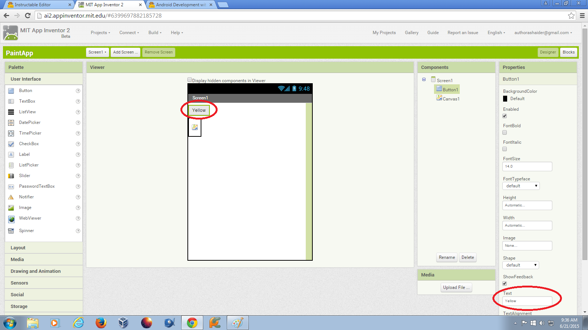This screenshot has height=330, width=588.
Task: Click the BackgroundColor black swatch
Action: (x=505, y=99)
